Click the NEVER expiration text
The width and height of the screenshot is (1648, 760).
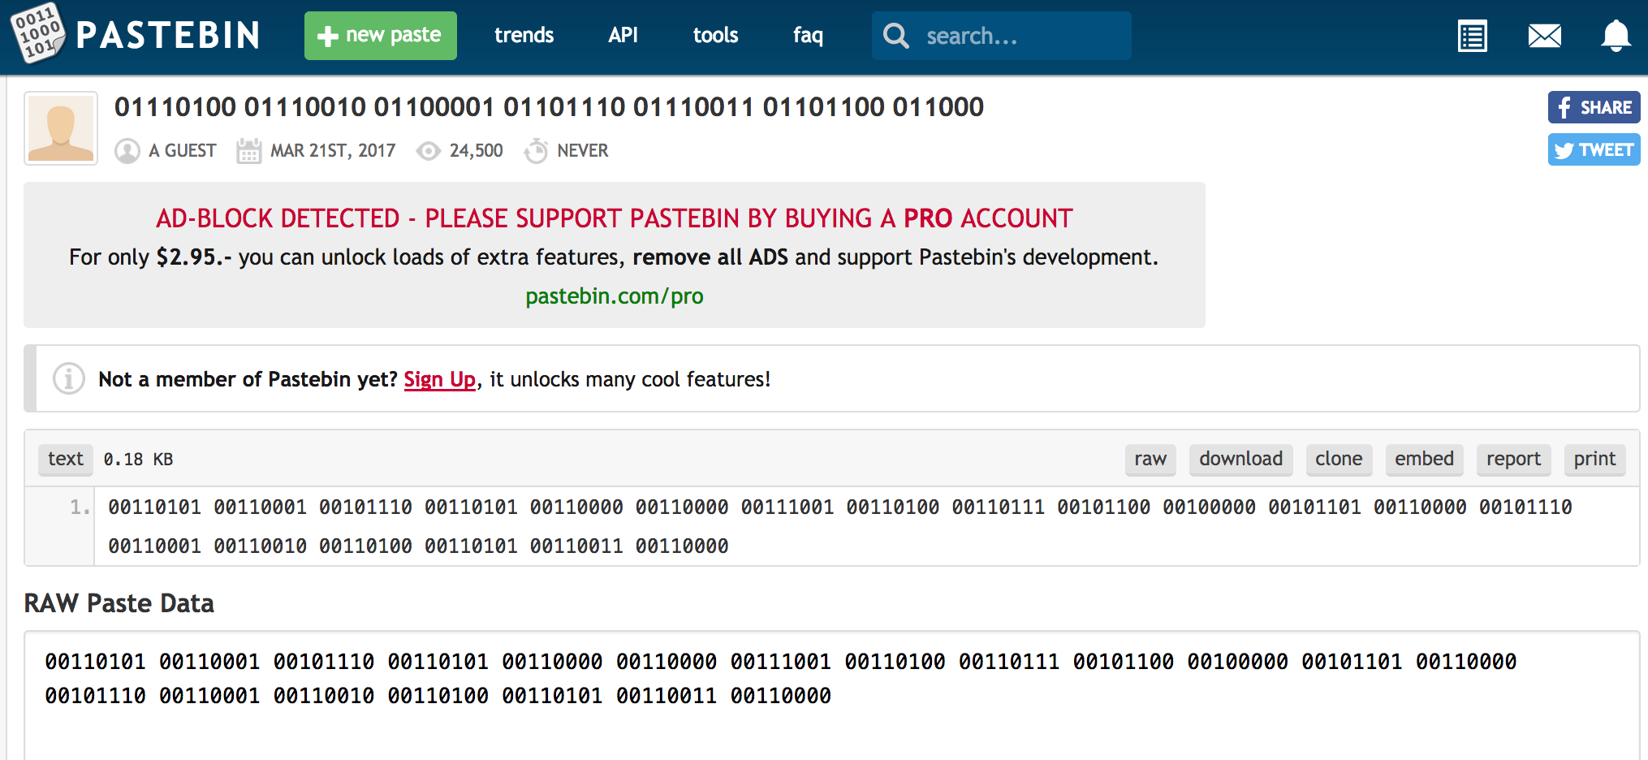pos(583,151)
